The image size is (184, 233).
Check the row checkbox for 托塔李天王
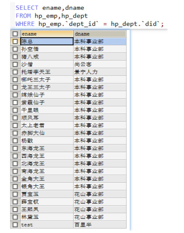click(15, 72)
